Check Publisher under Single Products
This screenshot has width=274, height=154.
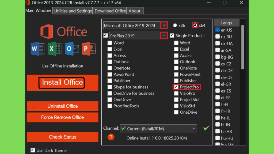click(176, 81)
